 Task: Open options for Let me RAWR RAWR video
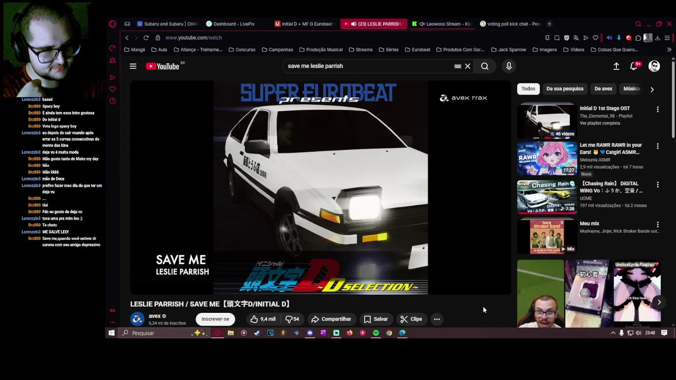click(658, 146)
